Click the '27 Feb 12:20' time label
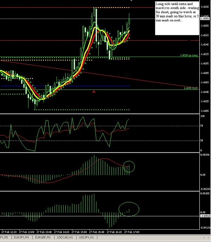211x242 pixels. click(9, 232)
